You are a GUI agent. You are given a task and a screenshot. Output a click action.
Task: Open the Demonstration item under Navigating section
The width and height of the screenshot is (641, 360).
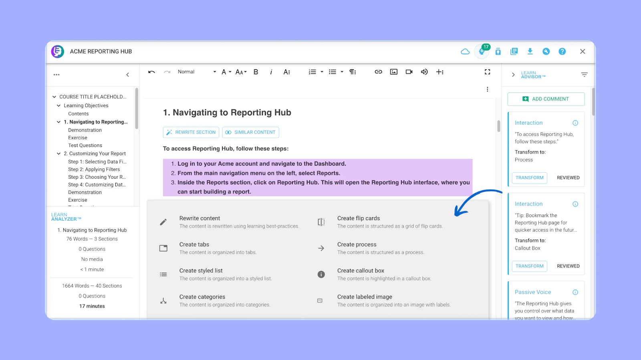(x=85, y=130)
